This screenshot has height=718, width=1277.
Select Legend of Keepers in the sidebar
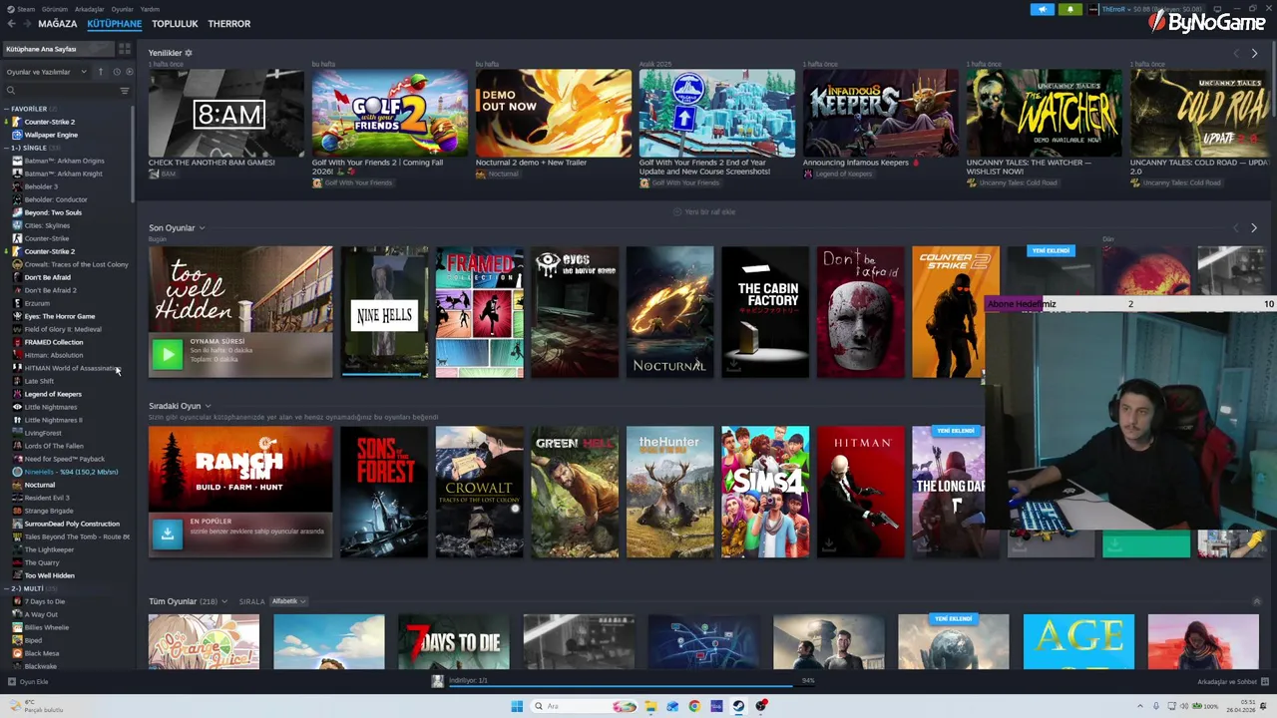point(53,394)
